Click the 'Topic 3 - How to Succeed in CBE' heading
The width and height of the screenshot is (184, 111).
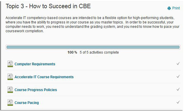(48, 6)
